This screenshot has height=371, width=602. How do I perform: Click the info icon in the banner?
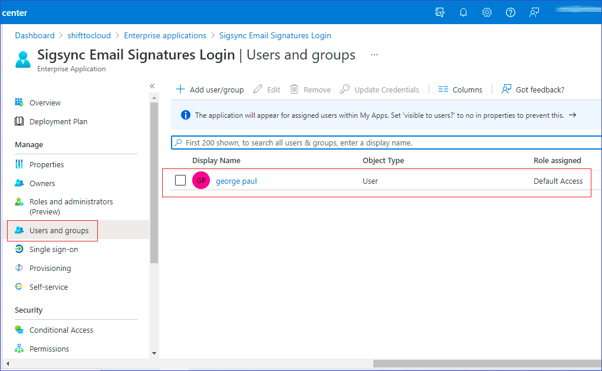tap(185, 115)
